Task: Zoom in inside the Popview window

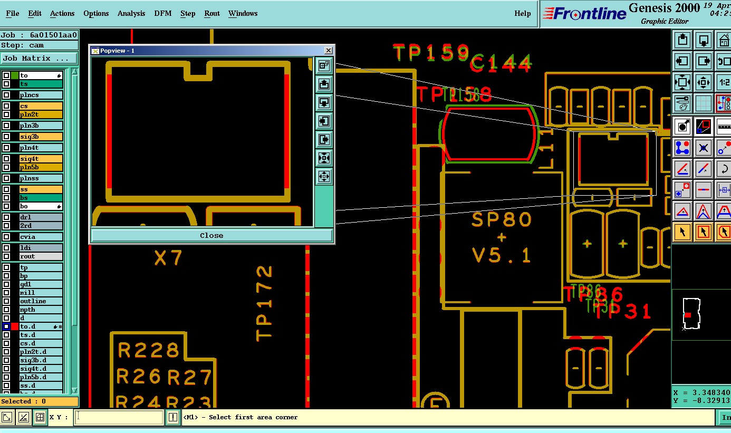Action: (324, 158)
